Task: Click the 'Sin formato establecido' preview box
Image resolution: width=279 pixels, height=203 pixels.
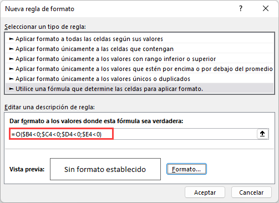Action: tap(105, 169)
